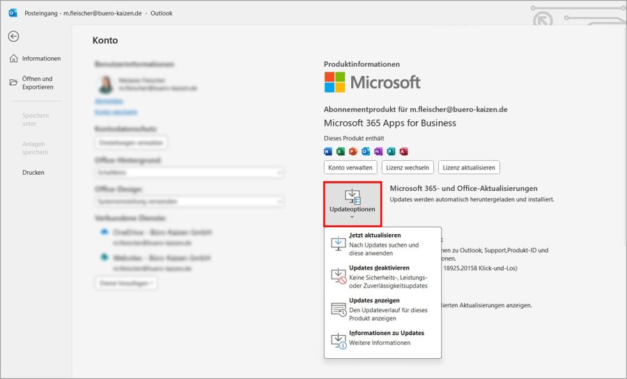Select Anlagen speichern in the sidebar

tap(35, 148)
